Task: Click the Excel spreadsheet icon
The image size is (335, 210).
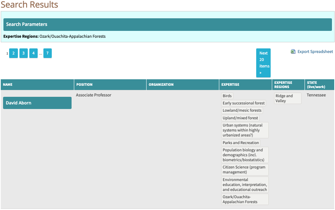Action: tap(293, 52)
